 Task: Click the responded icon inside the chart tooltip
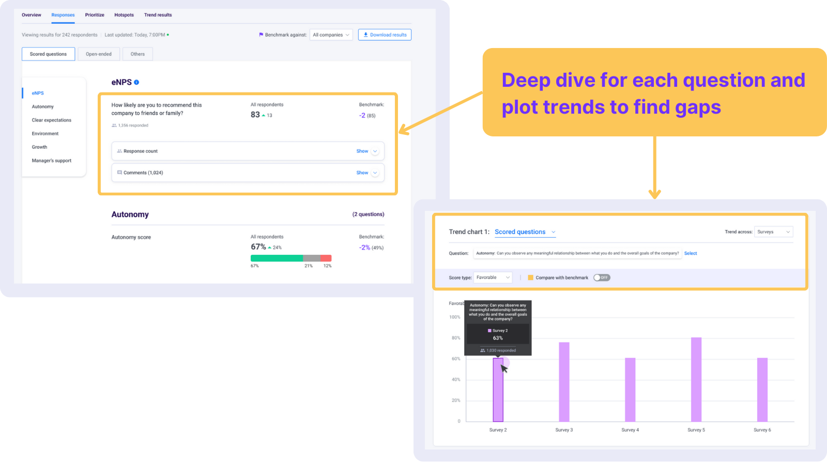click(x=482, y=350)
